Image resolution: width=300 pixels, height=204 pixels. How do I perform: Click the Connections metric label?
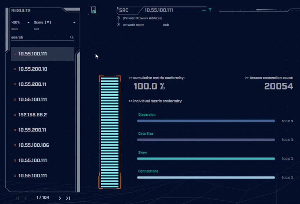148,171
